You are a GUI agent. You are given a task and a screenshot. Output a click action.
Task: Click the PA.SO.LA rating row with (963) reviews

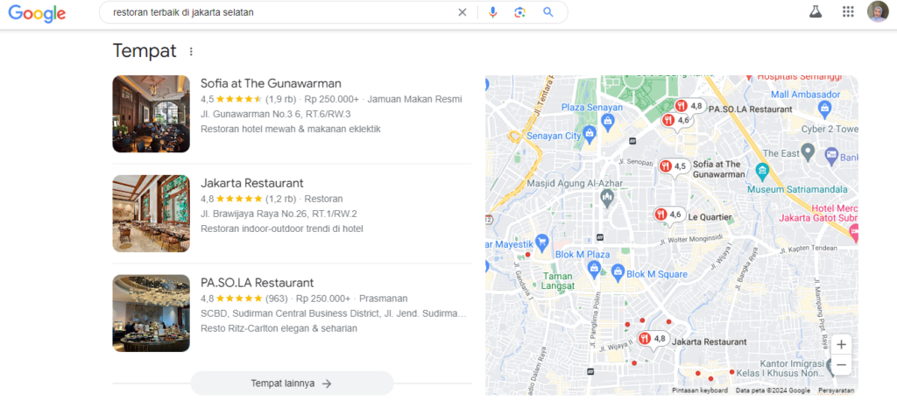tap(304, 299)
